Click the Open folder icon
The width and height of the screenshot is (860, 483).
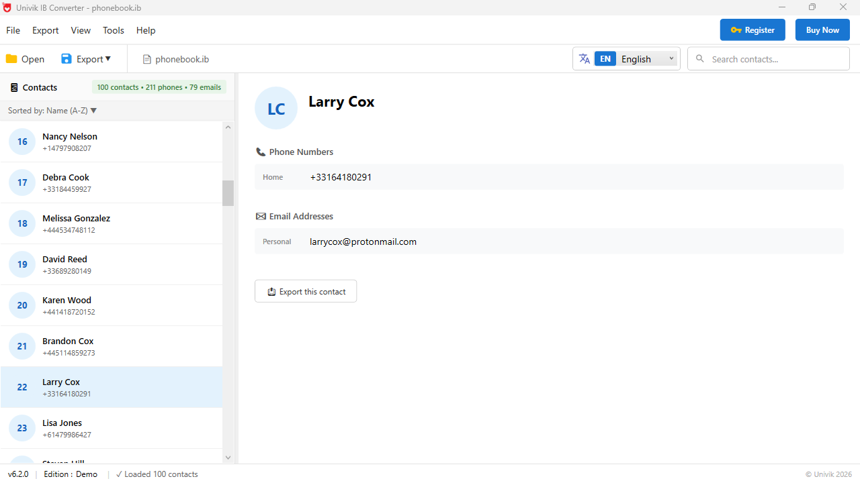click(x=11, y=58)
